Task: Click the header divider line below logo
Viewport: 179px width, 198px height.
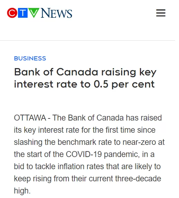Action: [88, 40]
